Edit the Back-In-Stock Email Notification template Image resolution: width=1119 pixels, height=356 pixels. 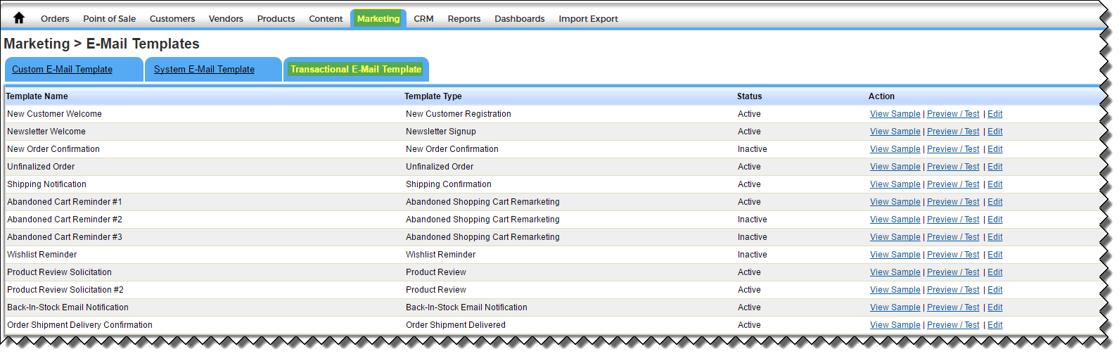(x=995, y=307)
